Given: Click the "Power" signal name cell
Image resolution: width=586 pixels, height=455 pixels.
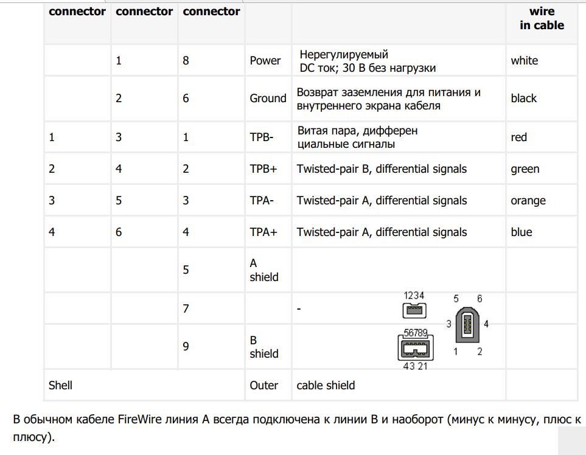Looking at the screenshot, I should coord(265,61).
